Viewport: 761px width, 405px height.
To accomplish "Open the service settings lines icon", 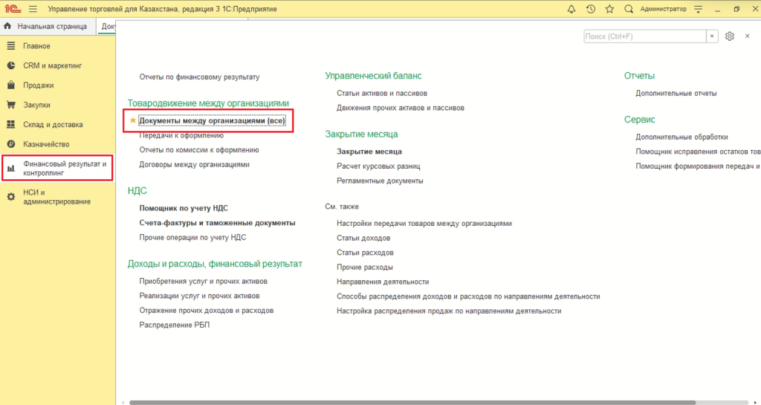I will tap(699, 9).
